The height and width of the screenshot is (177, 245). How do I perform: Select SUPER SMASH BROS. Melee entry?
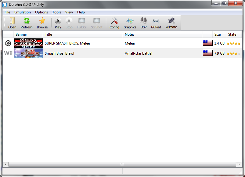pyautogui.click(x=67, y=43)
